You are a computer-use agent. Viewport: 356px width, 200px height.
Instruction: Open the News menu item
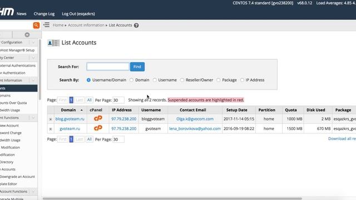(x=21, y=14)
